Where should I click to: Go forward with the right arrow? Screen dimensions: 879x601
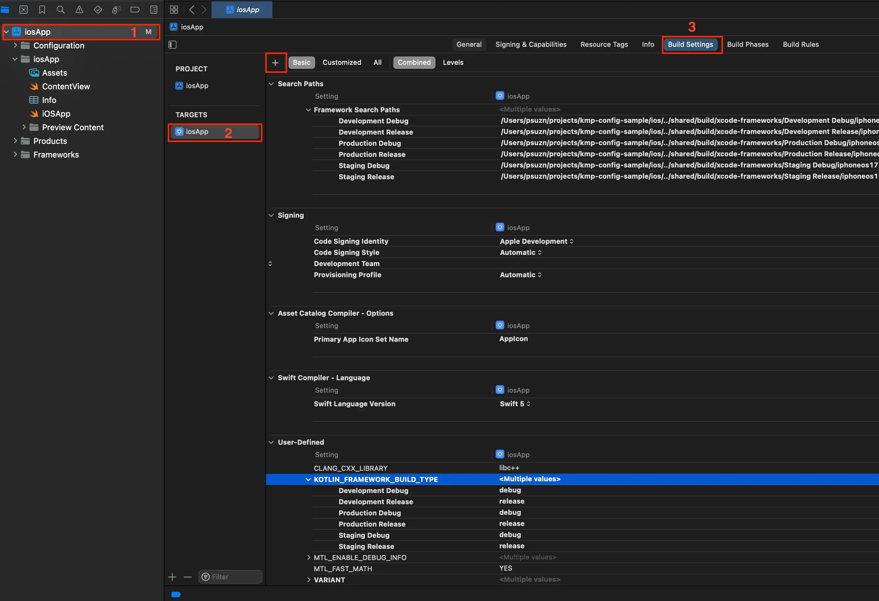[x=204, y=9]
